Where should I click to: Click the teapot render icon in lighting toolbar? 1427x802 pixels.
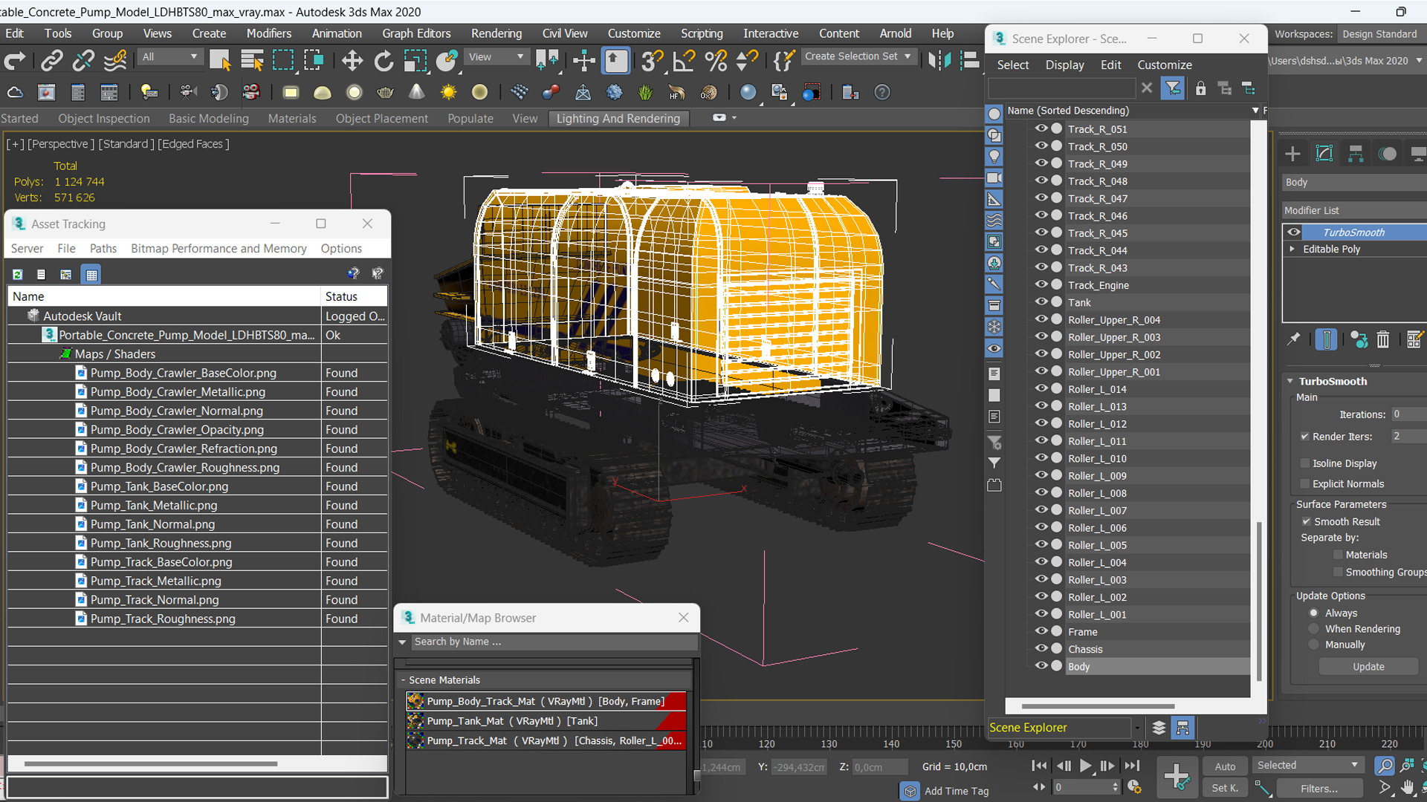tap(385, 92)
